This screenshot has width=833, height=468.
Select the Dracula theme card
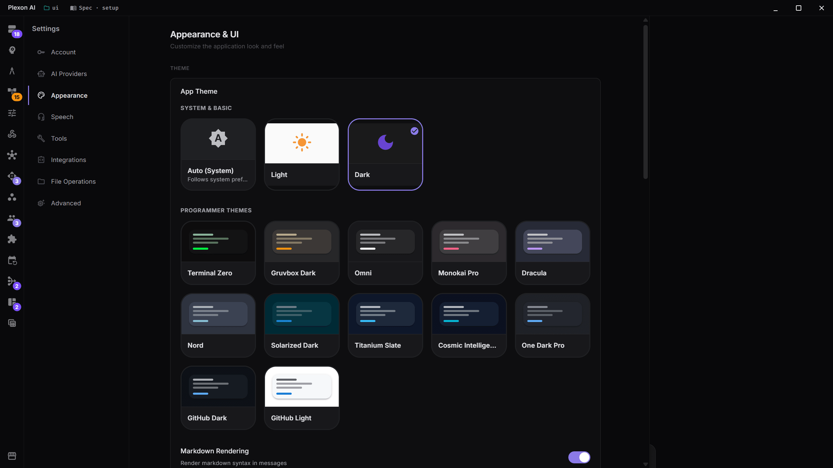553,253
